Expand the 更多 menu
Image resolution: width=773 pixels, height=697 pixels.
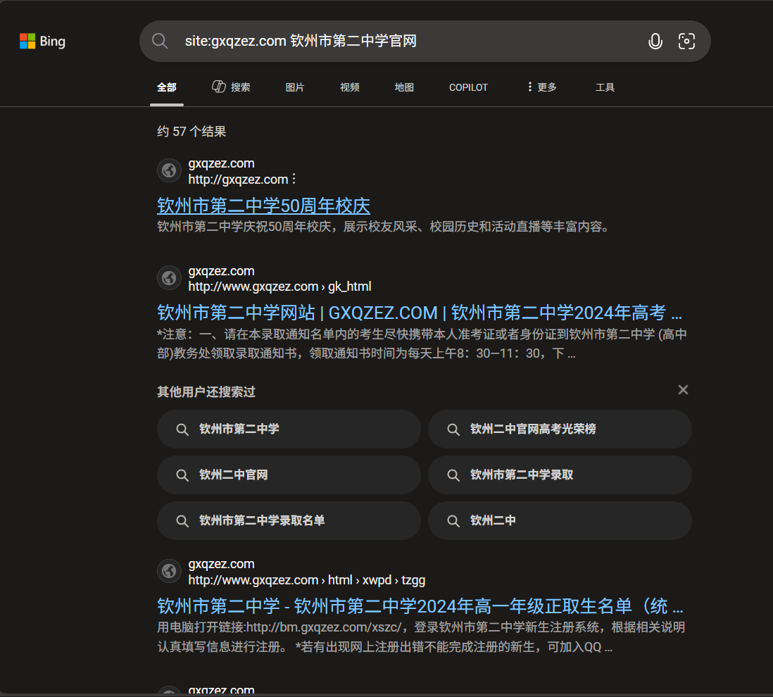pos(541,87)
